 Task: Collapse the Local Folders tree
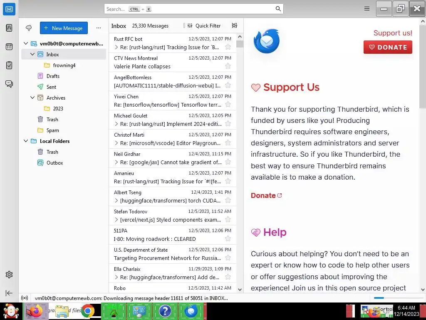pyautogui.click(x=26, y=141)
